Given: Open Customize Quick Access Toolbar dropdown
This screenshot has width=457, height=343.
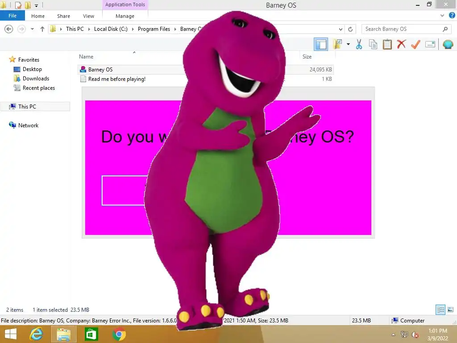Looking at the screenshot, I should pos(36,5).
